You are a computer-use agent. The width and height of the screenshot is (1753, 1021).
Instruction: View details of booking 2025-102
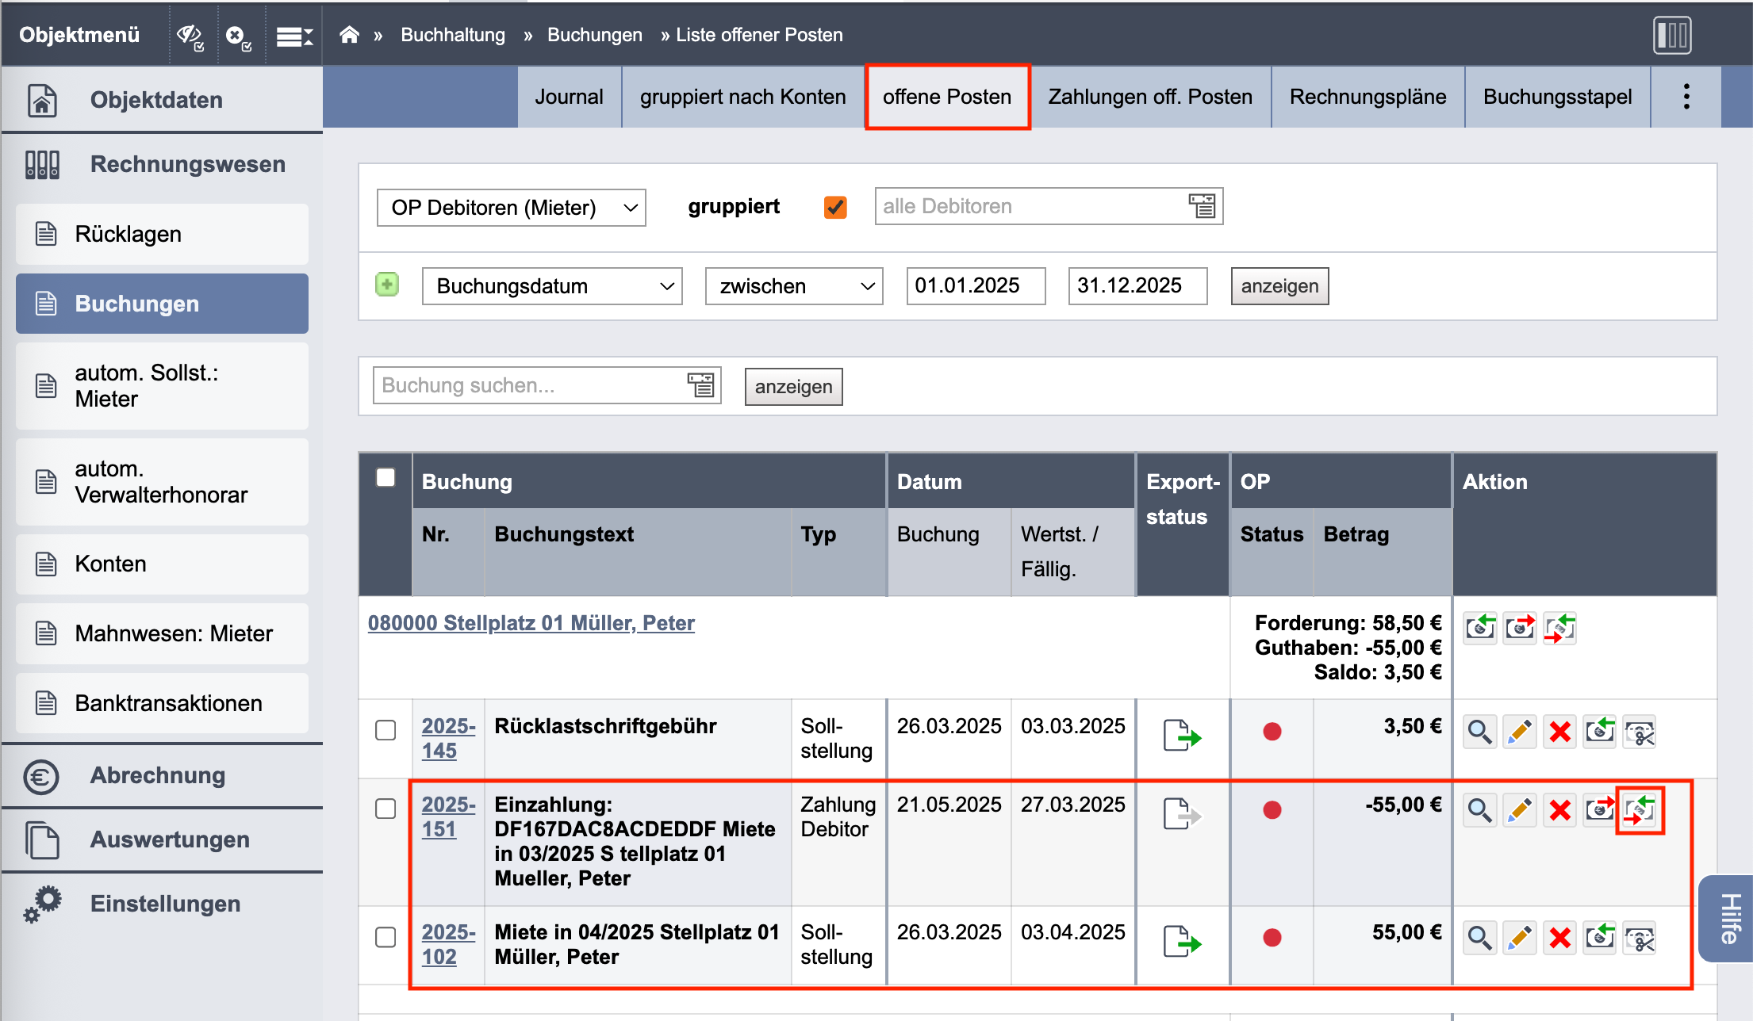(x=1480, y=938)
